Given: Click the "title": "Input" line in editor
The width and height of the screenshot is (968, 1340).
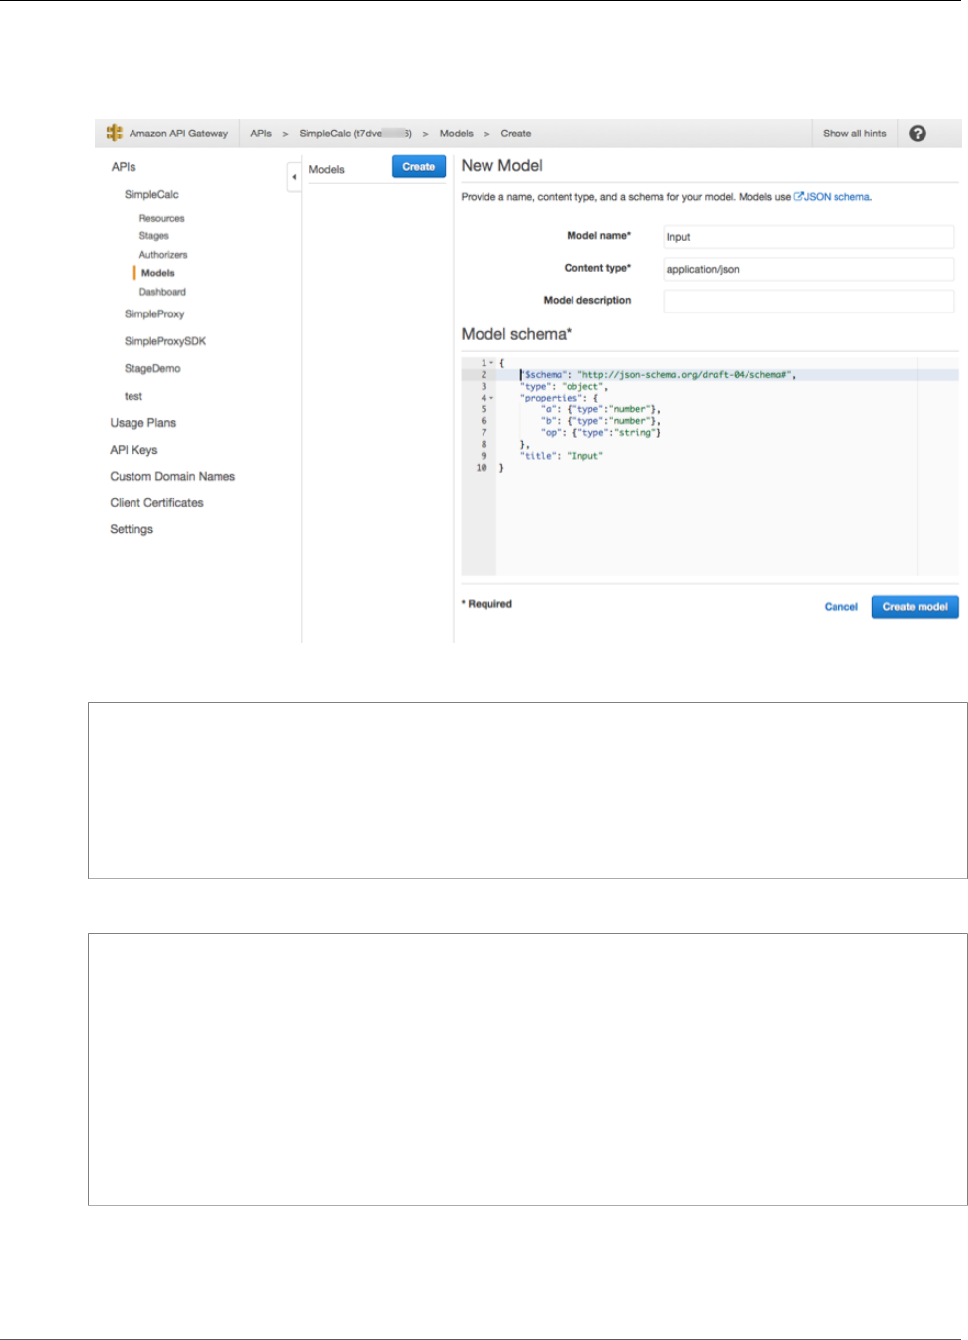Looking at the screenshot, I should click(x=561, y=456).
